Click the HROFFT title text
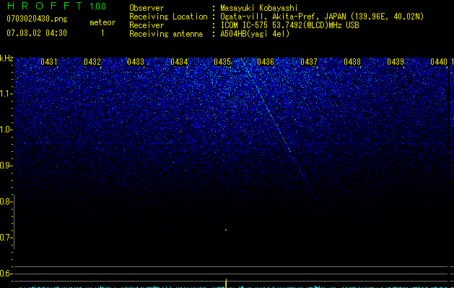 [x=45, y=6]
